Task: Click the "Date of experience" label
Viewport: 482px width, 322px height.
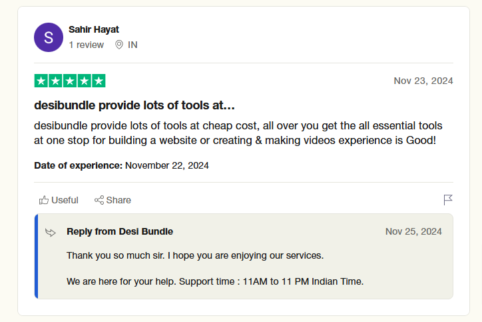Action: (79, 165)
